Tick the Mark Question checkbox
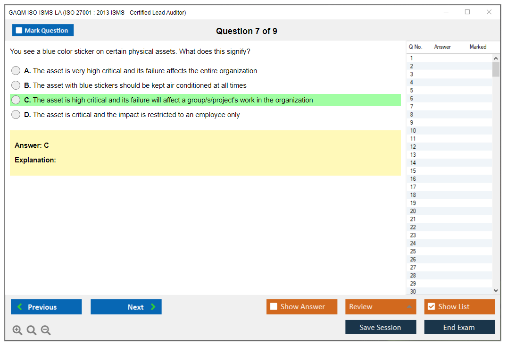Image resolution: width=507 pixels, height=347 pixels. pyautogui.click(x=19, y=31)
